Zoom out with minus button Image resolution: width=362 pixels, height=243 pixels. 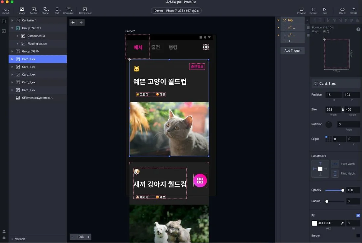(x=73, y=237)
